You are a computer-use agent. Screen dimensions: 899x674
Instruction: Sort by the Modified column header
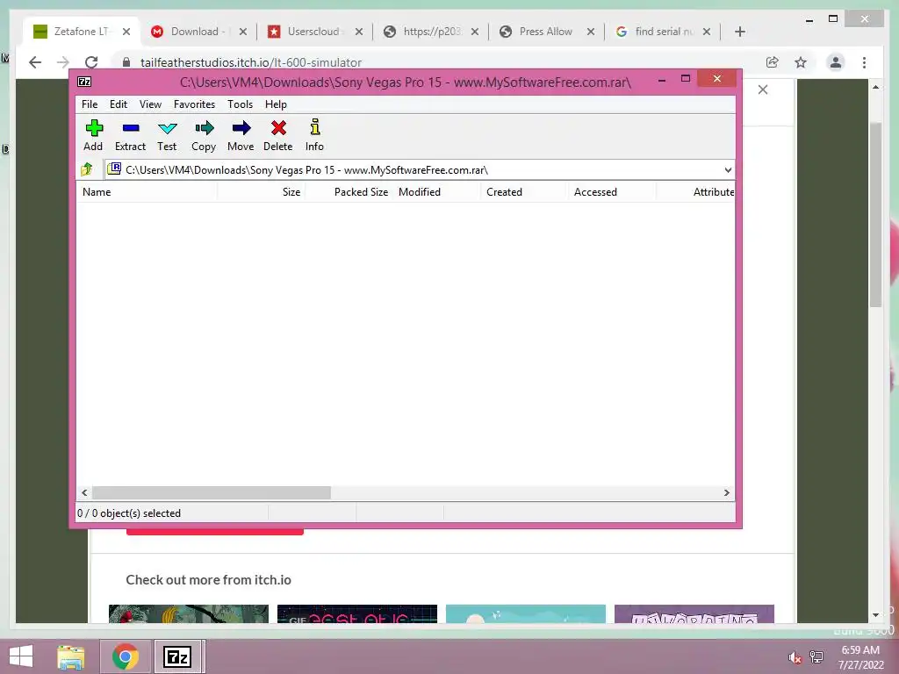[x=437, y=192]
